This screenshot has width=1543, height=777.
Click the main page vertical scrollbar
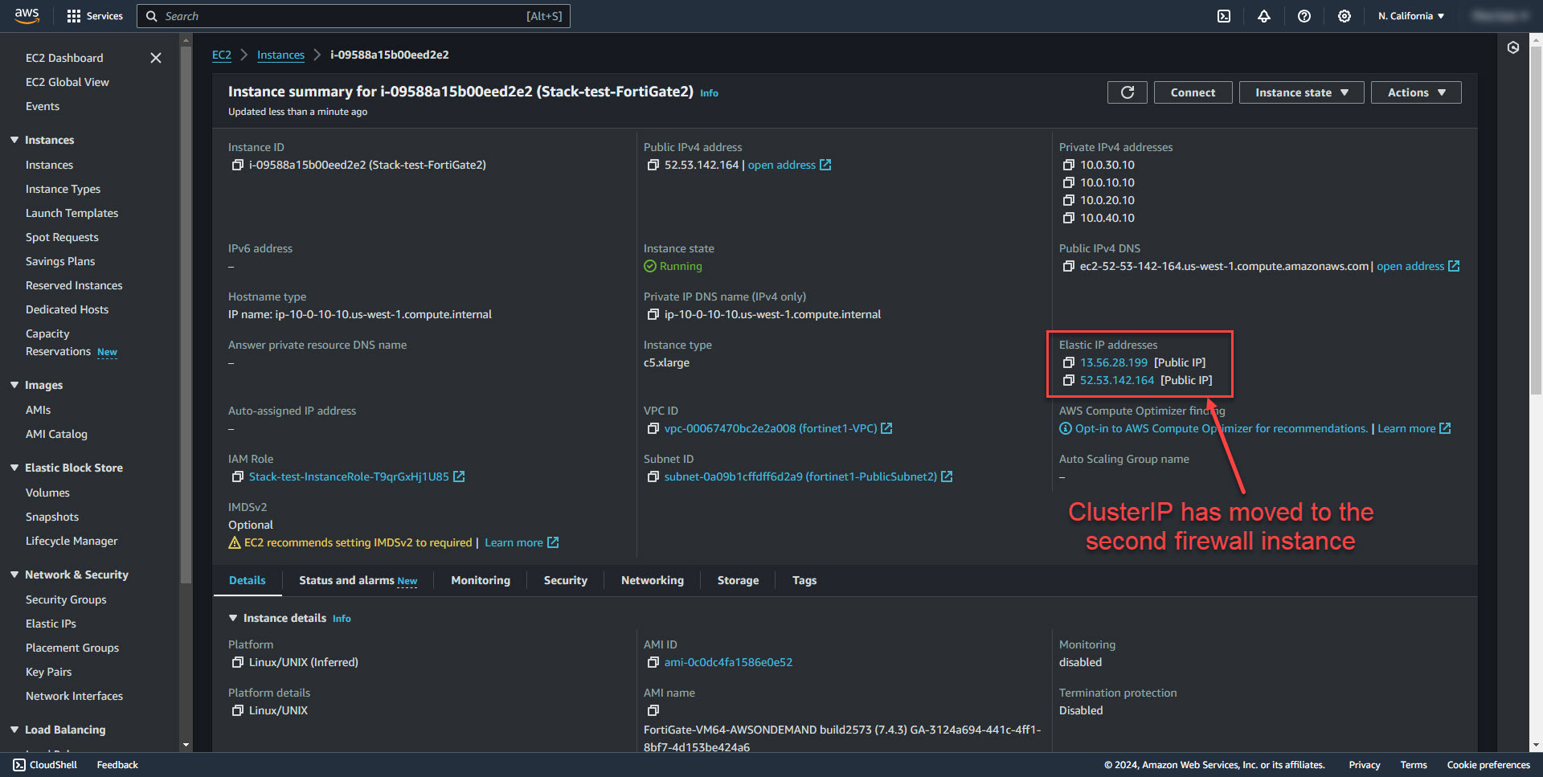pos(1537,221)
